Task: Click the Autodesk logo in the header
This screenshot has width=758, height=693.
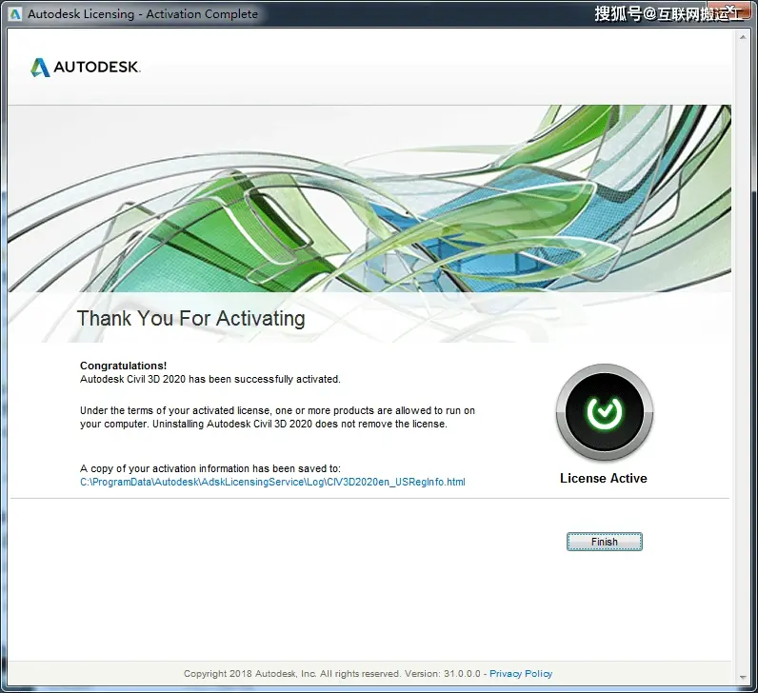Action: 86,68
